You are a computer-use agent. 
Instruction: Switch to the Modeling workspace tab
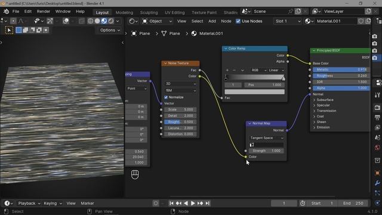point(124,13)
